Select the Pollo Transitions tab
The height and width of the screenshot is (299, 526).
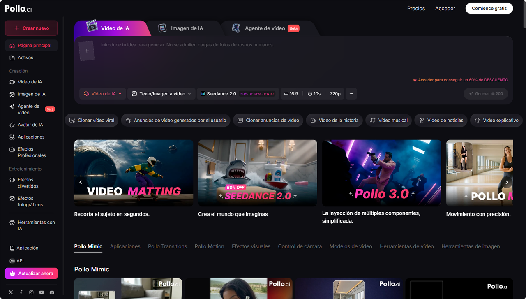click(x=167, y=246)
